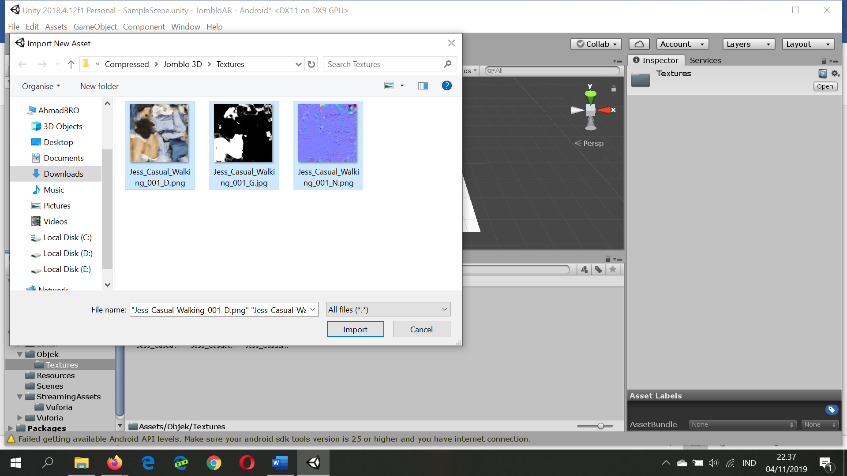Screen dimensions: 847x476
Task: Select Downloads in navigation pane
Action: point(56,174)
